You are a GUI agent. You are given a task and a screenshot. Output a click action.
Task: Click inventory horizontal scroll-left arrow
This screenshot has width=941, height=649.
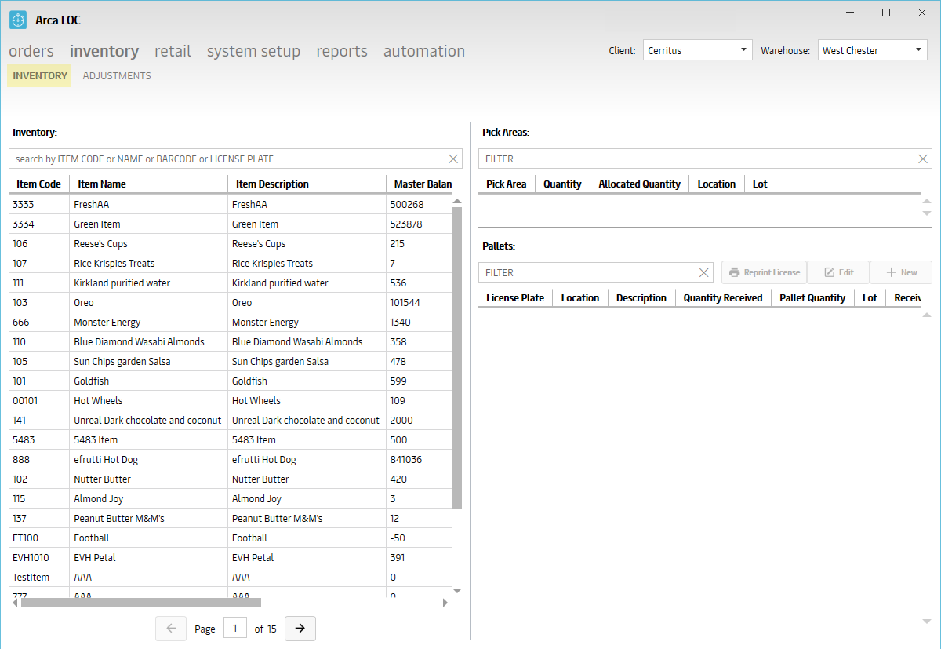15,603
